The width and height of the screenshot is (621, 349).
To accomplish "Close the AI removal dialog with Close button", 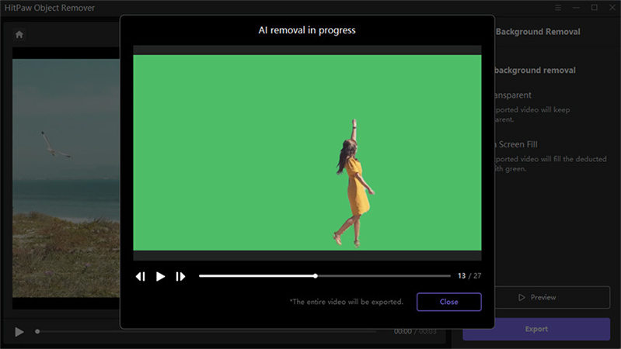I will coord(448,302).
